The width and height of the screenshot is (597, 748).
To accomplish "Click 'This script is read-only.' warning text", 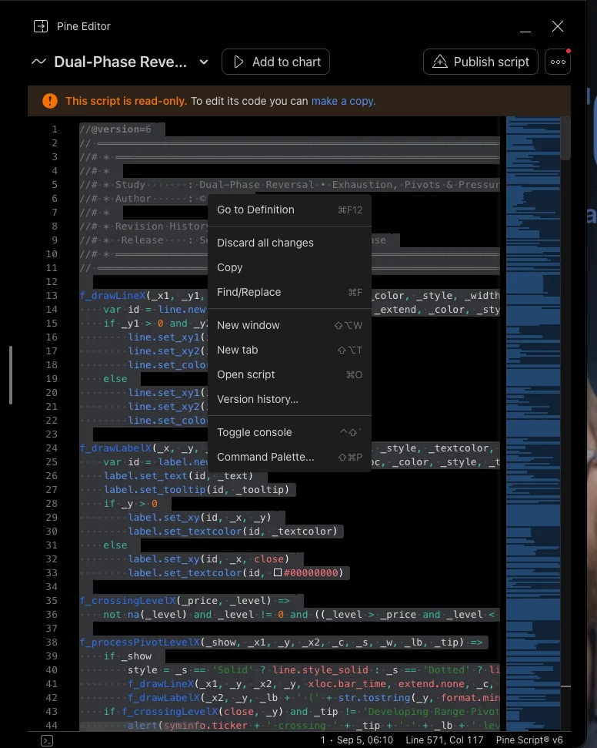I will tap(126, 101).
